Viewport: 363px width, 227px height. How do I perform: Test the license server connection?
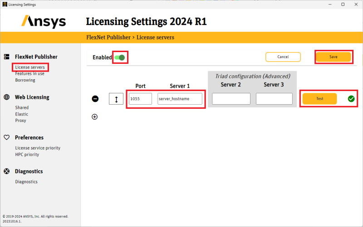coord(319,99)
